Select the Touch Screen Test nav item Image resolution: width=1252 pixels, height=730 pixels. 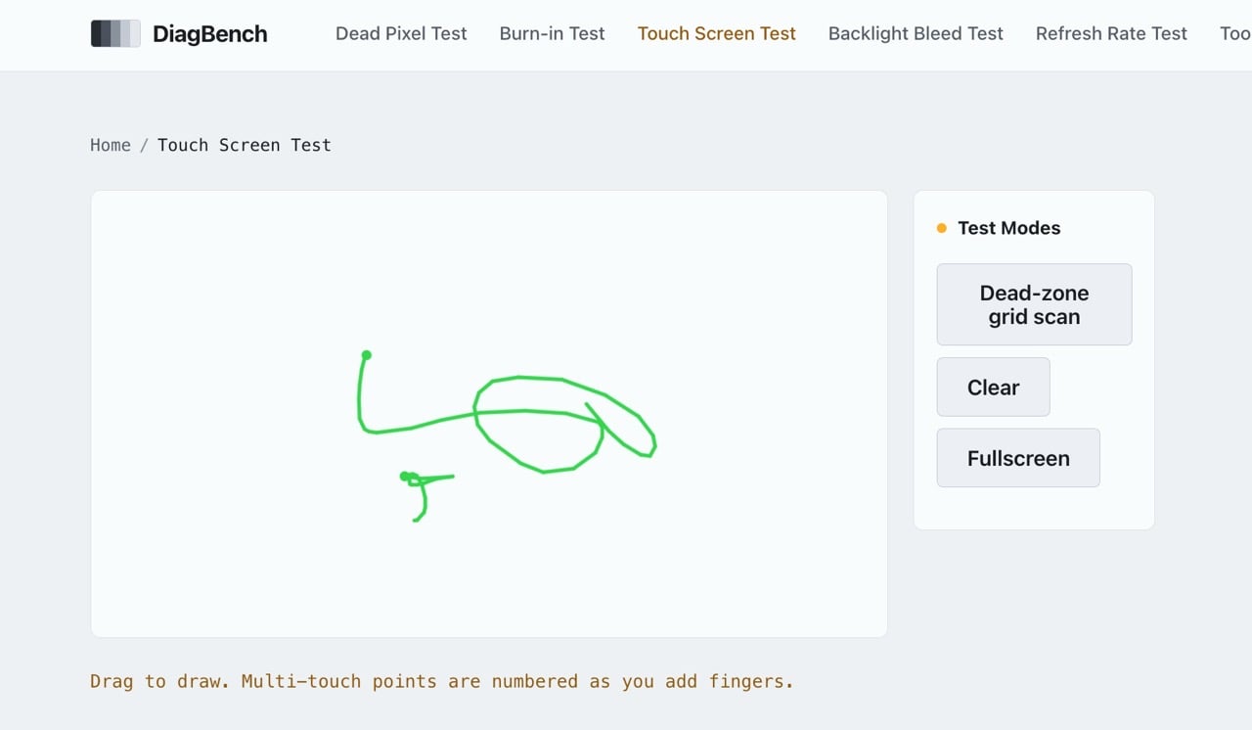coord(717,33)
